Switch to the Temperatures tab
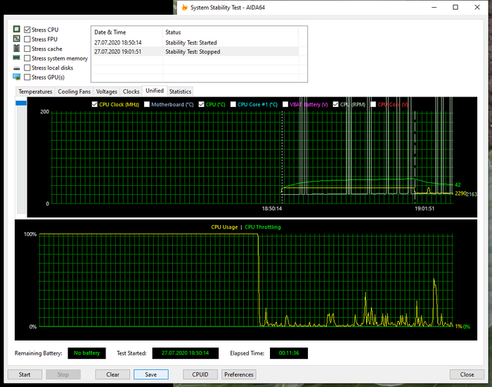This screenshot has height=387, width=492. pyautogui.click(x=35, y=91)
